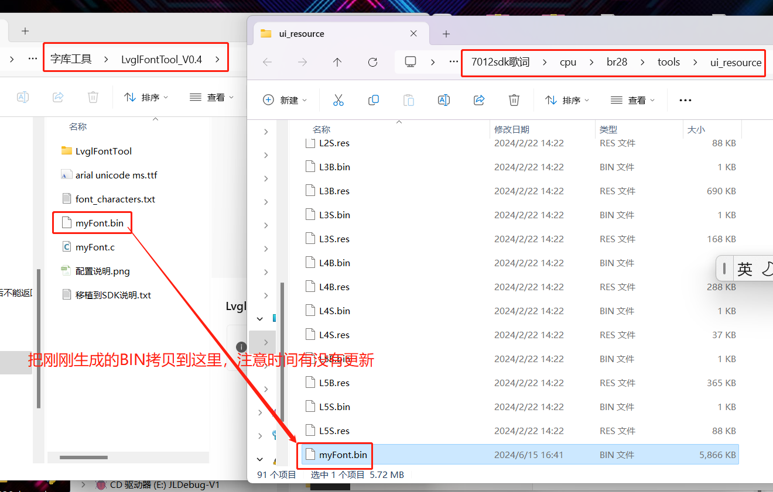The image size is (773, 492).
Task: Select myFont.bin in LvglFontTool_V0.4 window
Action: coord(100,223)
